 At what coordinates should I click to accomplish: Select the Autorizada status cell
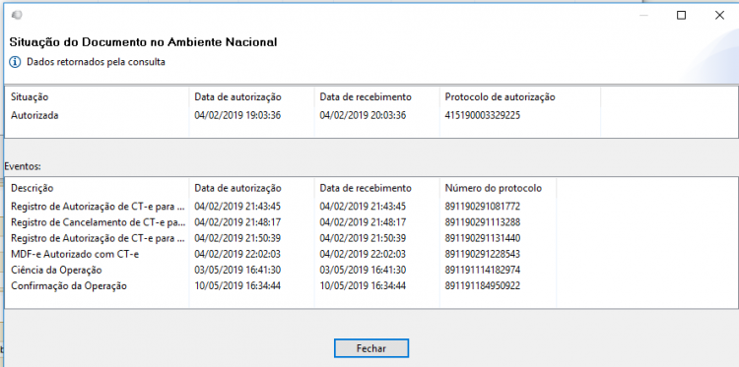pos(34,115)
